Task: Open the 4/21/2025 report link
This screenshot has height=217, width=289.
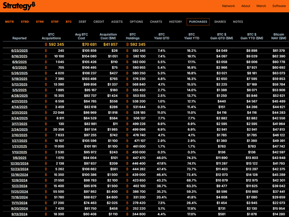Action: coord(20,101)
